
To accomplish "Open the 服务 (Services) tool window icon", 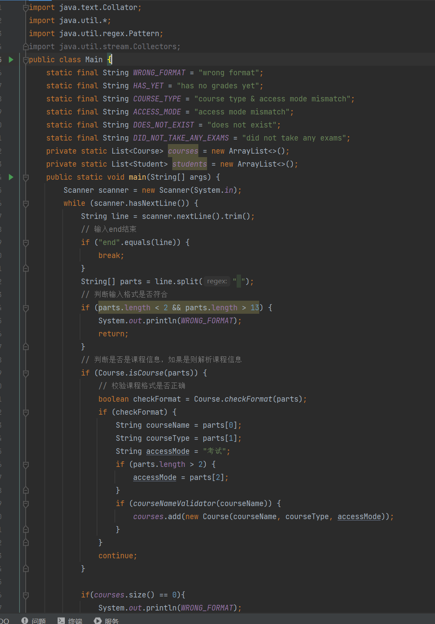I will click(x=98, y=621).
